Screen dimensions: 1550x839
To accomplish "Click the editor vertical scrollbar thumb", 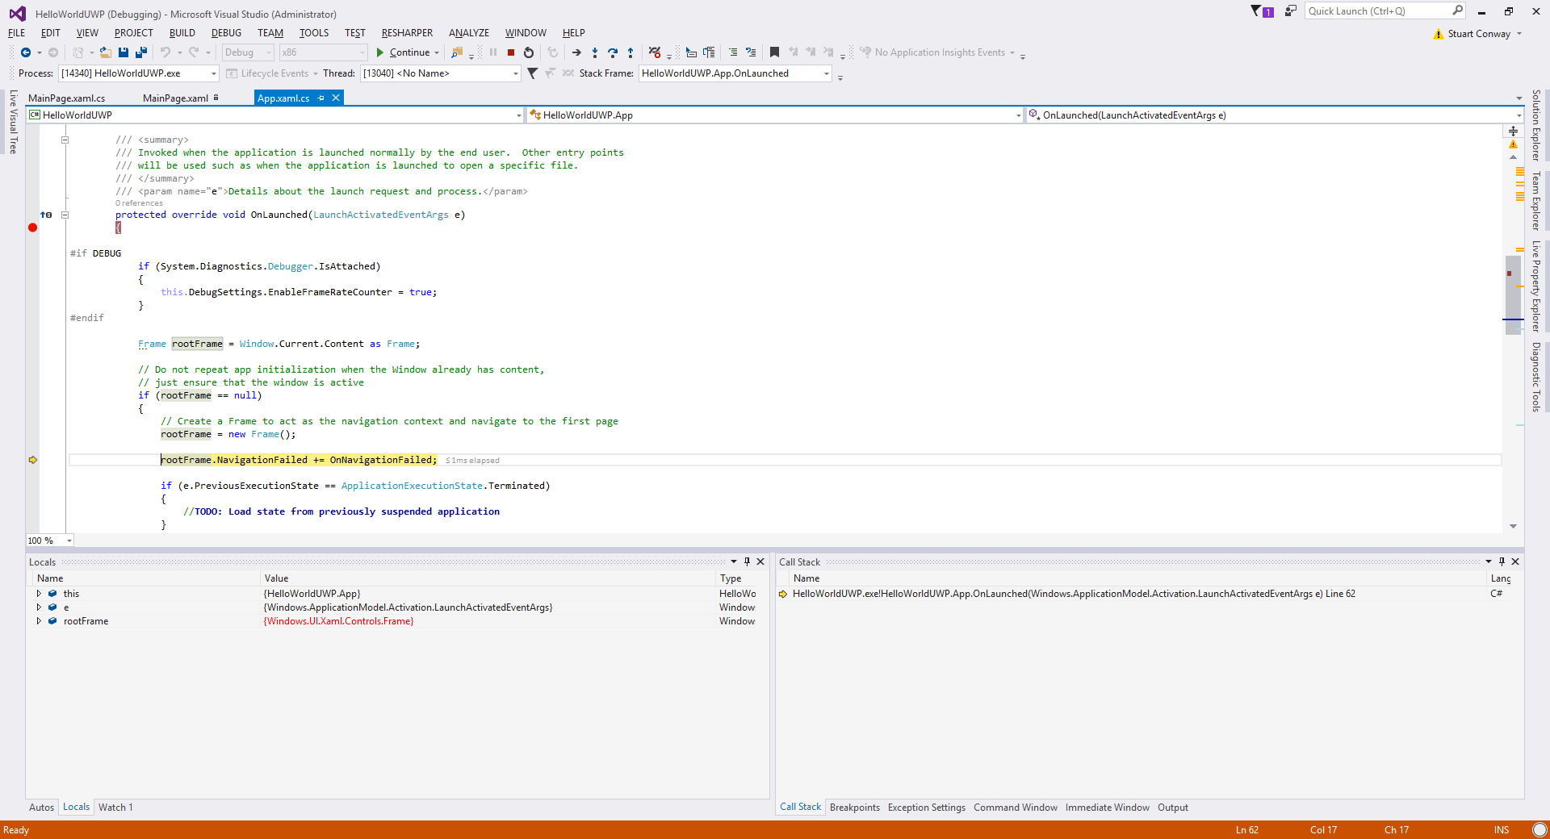I will [1513, 294].
